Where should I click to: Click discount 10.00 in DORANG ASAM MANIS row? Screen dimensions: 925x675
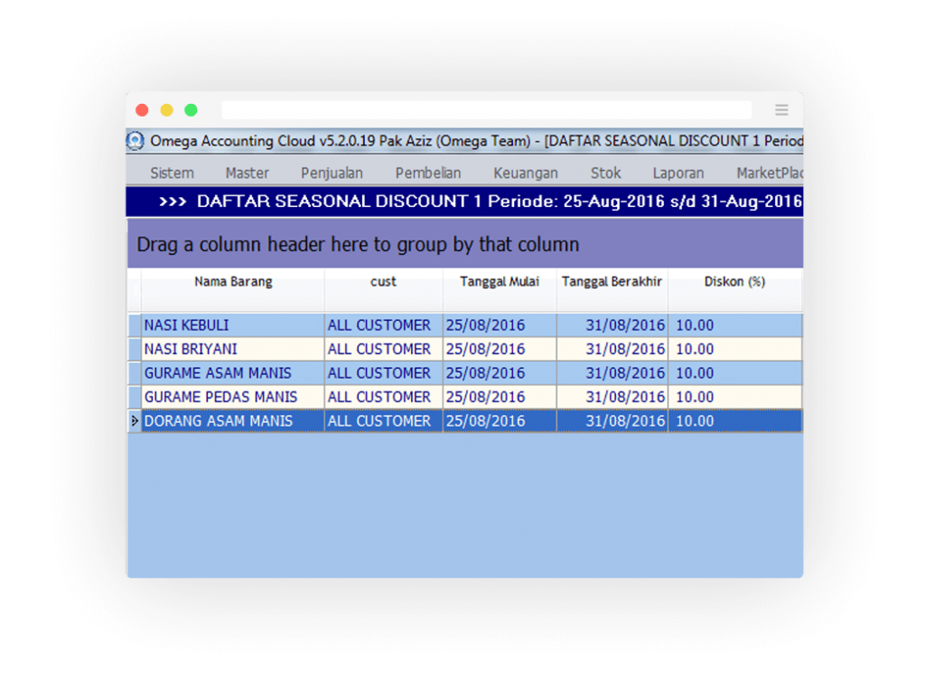click(x=735, y=421)
